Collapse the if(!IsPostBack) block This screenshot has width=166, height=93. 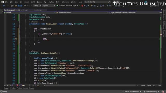coord(19,29)
